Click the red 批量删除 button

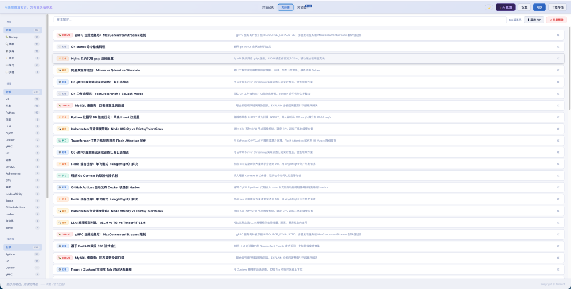point(556,19)
